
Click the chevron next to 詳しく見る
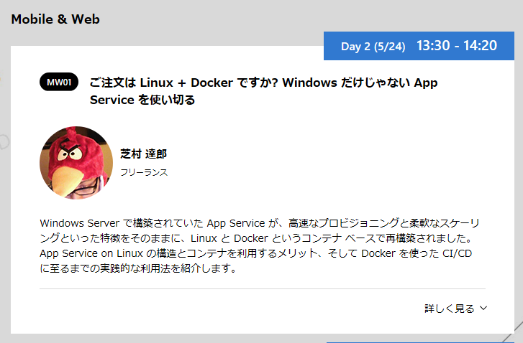(x=483, y=308)
